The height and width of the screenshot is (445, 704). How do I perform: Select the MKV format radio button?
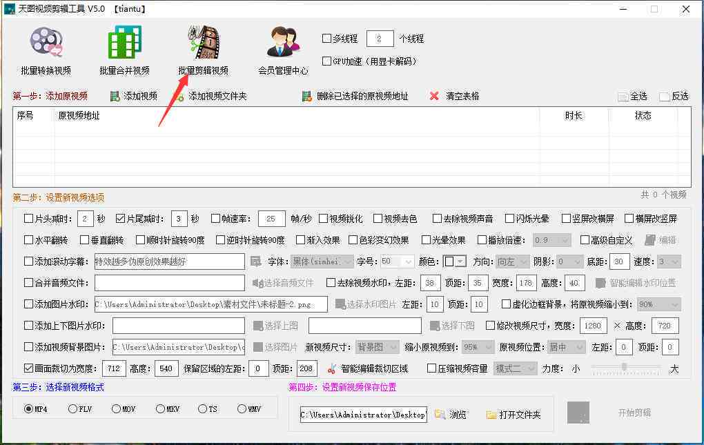pyautogui.click(x=160, y=408)
